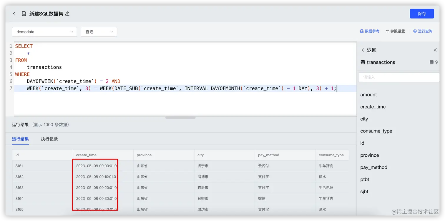Click the consume_type column header
Screen dimensions: 445x221
point(332,155)
